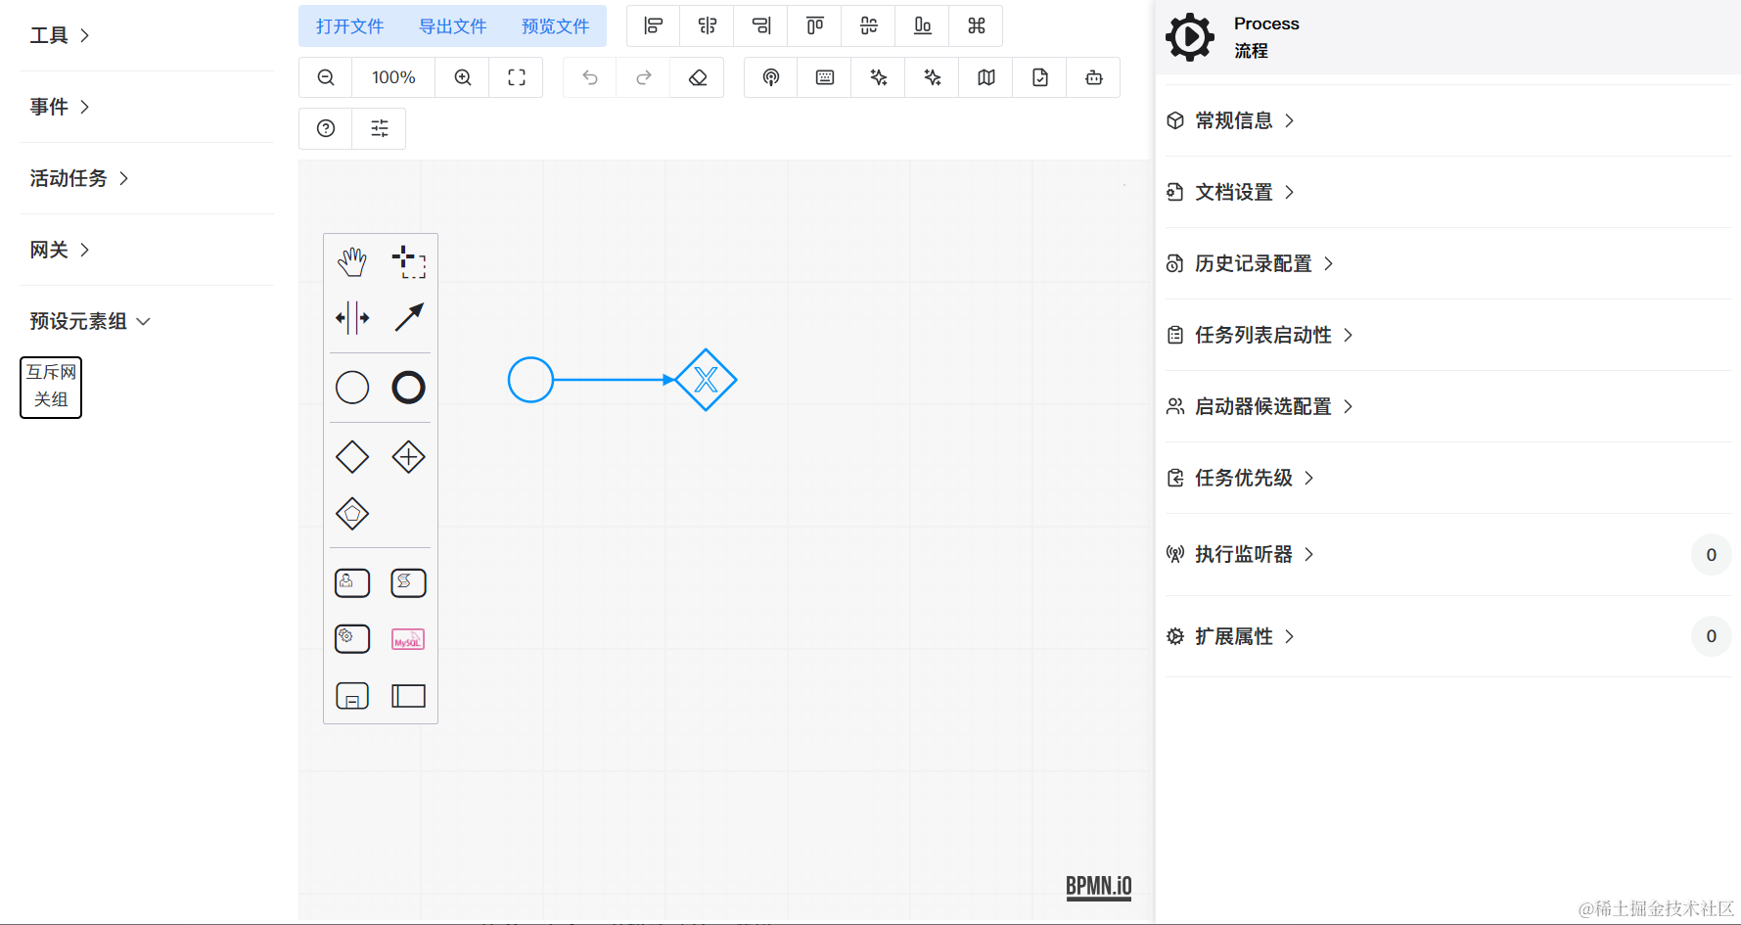Select the global connect arrow tool

pos(408,317)
